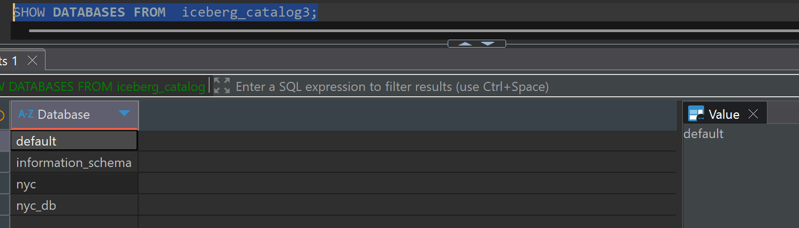
Task: Open the Database column filter dropdown arrow
Action: click(124, 113)
